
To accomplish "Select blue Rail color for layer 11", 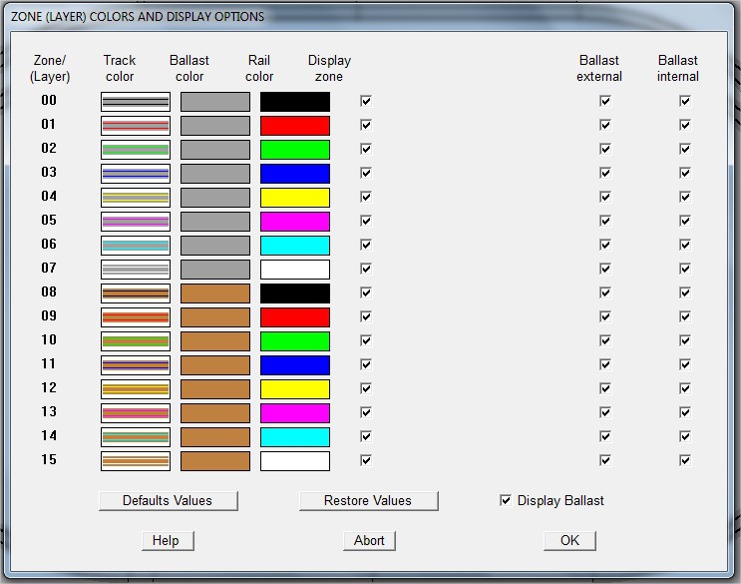I will point(295,365).
